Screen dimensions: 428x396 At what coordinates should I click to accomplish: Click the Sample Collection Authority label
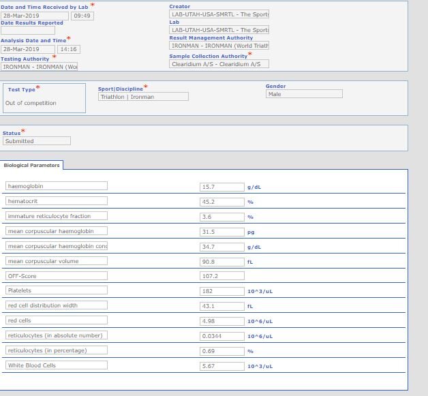[209, 56]
